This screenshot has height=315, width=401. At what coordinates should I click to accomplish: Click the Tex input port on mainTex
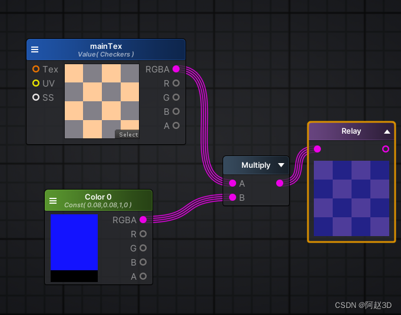tap(36, 69)
